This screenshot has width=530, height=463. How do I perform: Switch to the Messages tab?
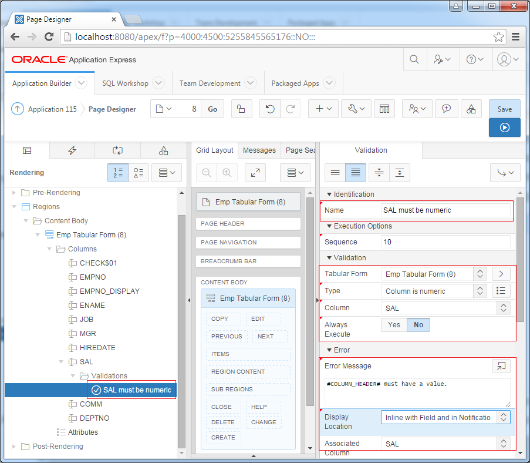click(x=259, y=150)
